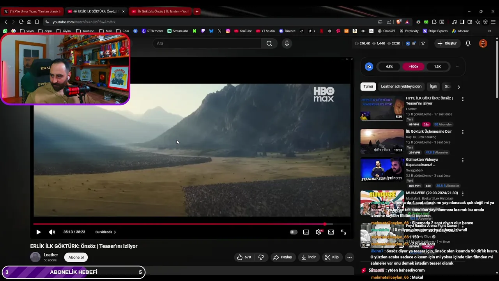Turn on subtitles/captions button

[x=306, y=232]
